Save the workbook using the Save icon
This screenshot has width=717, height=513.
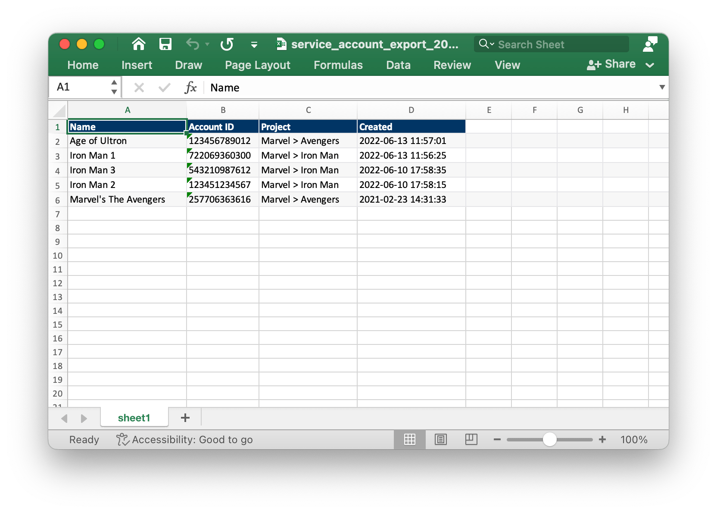coord(165,44)
